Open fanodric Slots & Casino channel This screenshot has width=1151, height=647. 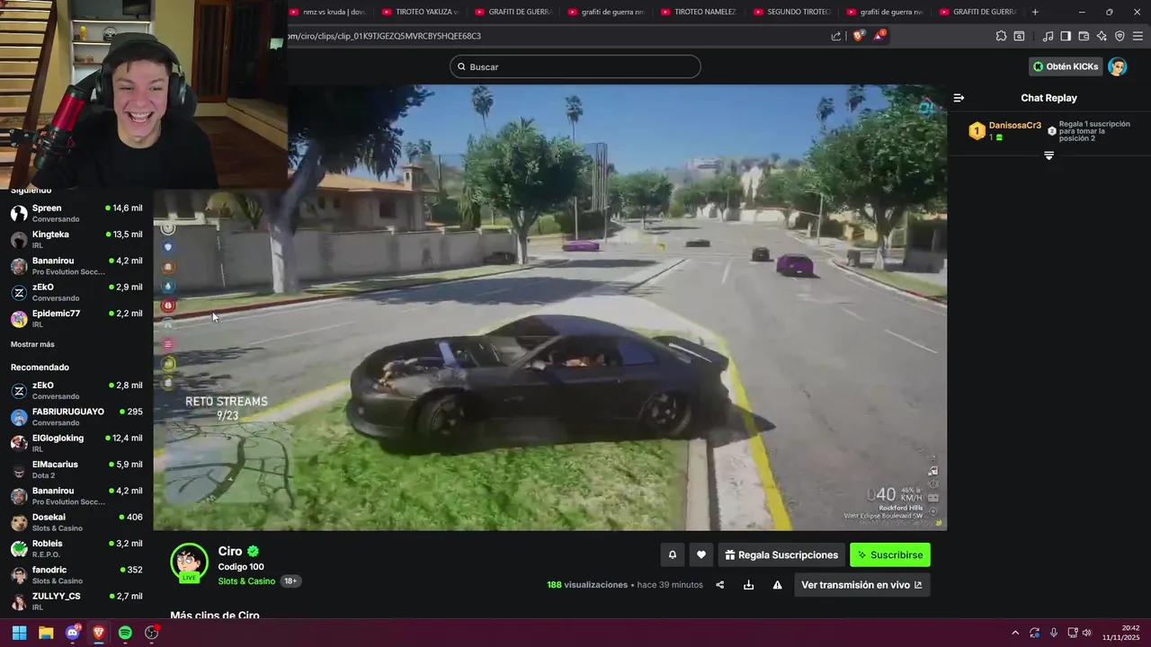coord(76,574)
